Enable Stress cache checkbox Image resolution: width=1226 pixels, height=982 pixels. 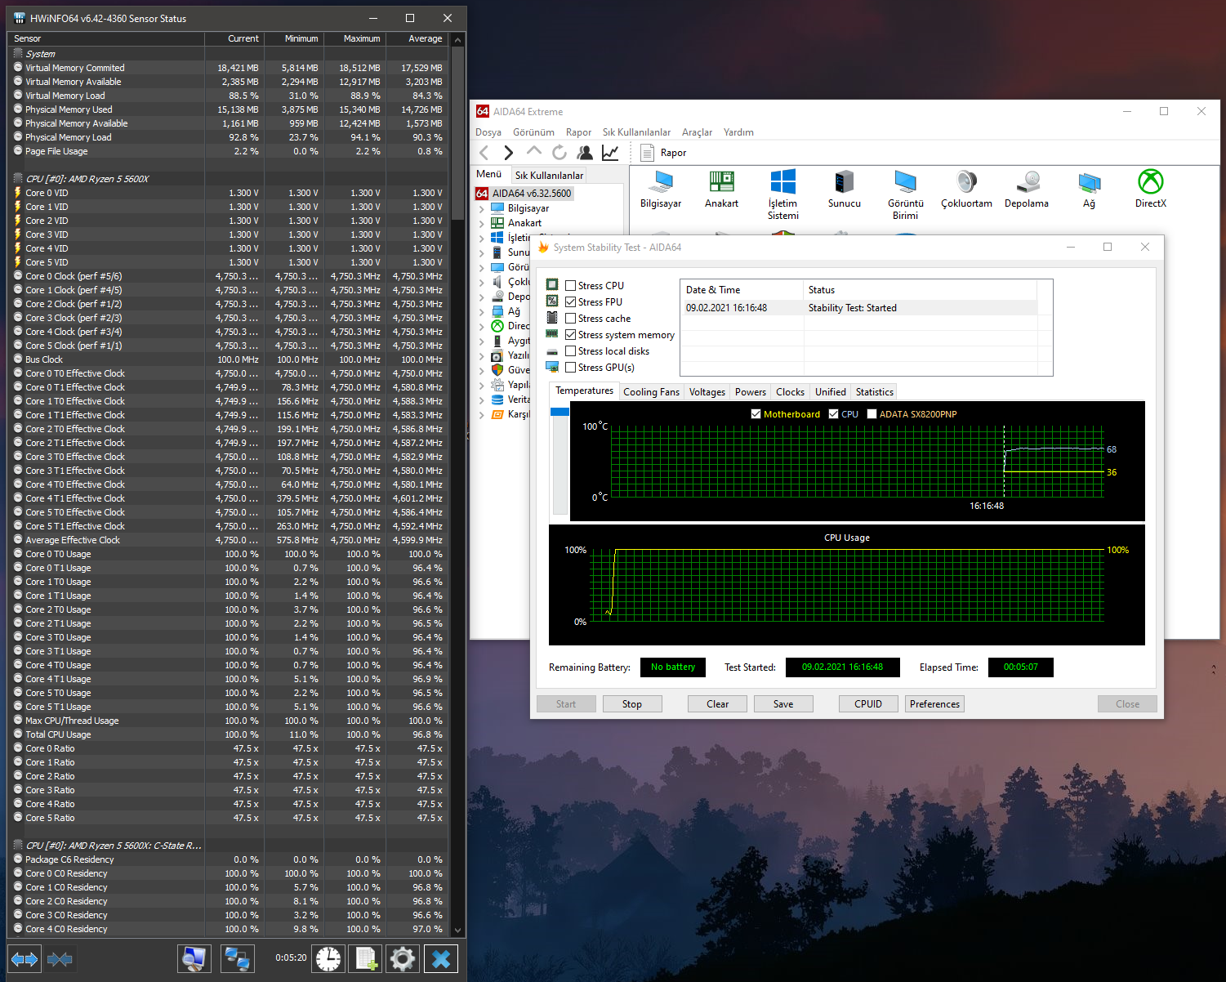[570, 319]
